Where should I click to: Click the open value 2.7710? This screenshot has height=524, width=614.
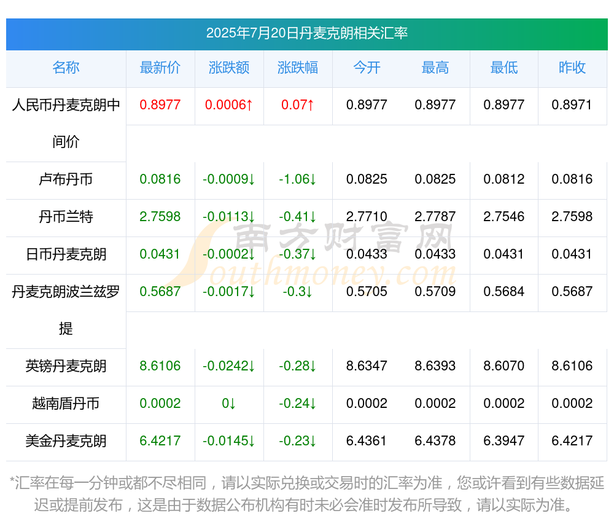pos(367,217)
